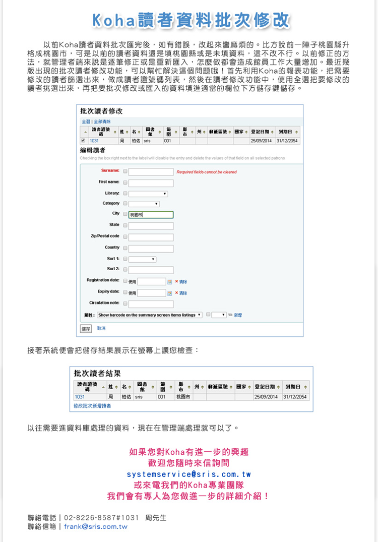The width and height of the screenshot is (378, 542).
Task: Open the small attribute value dropdown beside 新增
Action: click(219, 315)
